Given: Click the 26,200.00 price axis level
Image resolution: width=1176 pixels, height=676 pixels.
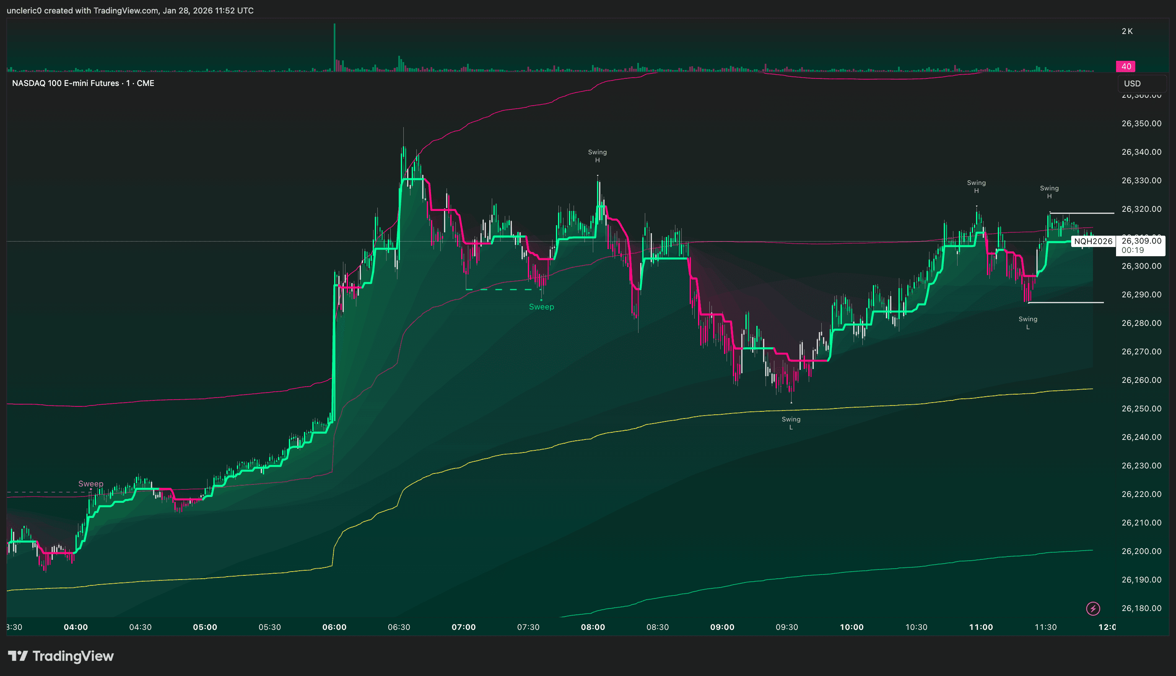Looking at the screenshot, I should (1141, 551).
